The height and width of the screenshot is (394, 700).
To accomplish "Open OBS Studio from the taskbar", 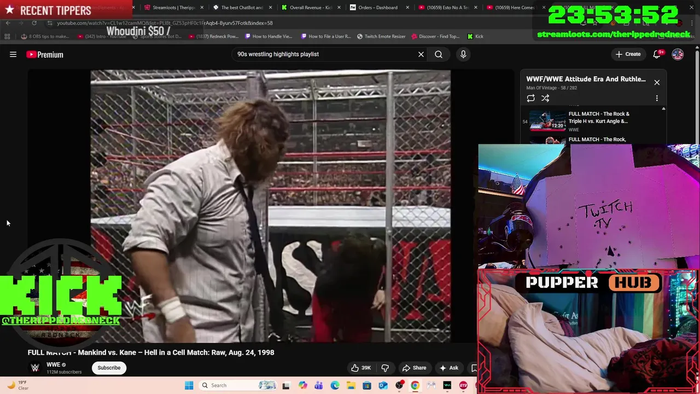I will [x=399, y=385].
